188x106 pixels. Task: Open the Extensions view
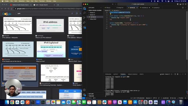pyautogui.click(x=84, y=27)
